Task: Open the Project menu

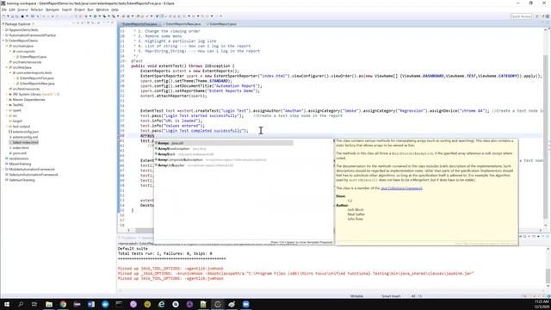Action: click(79, 9)
